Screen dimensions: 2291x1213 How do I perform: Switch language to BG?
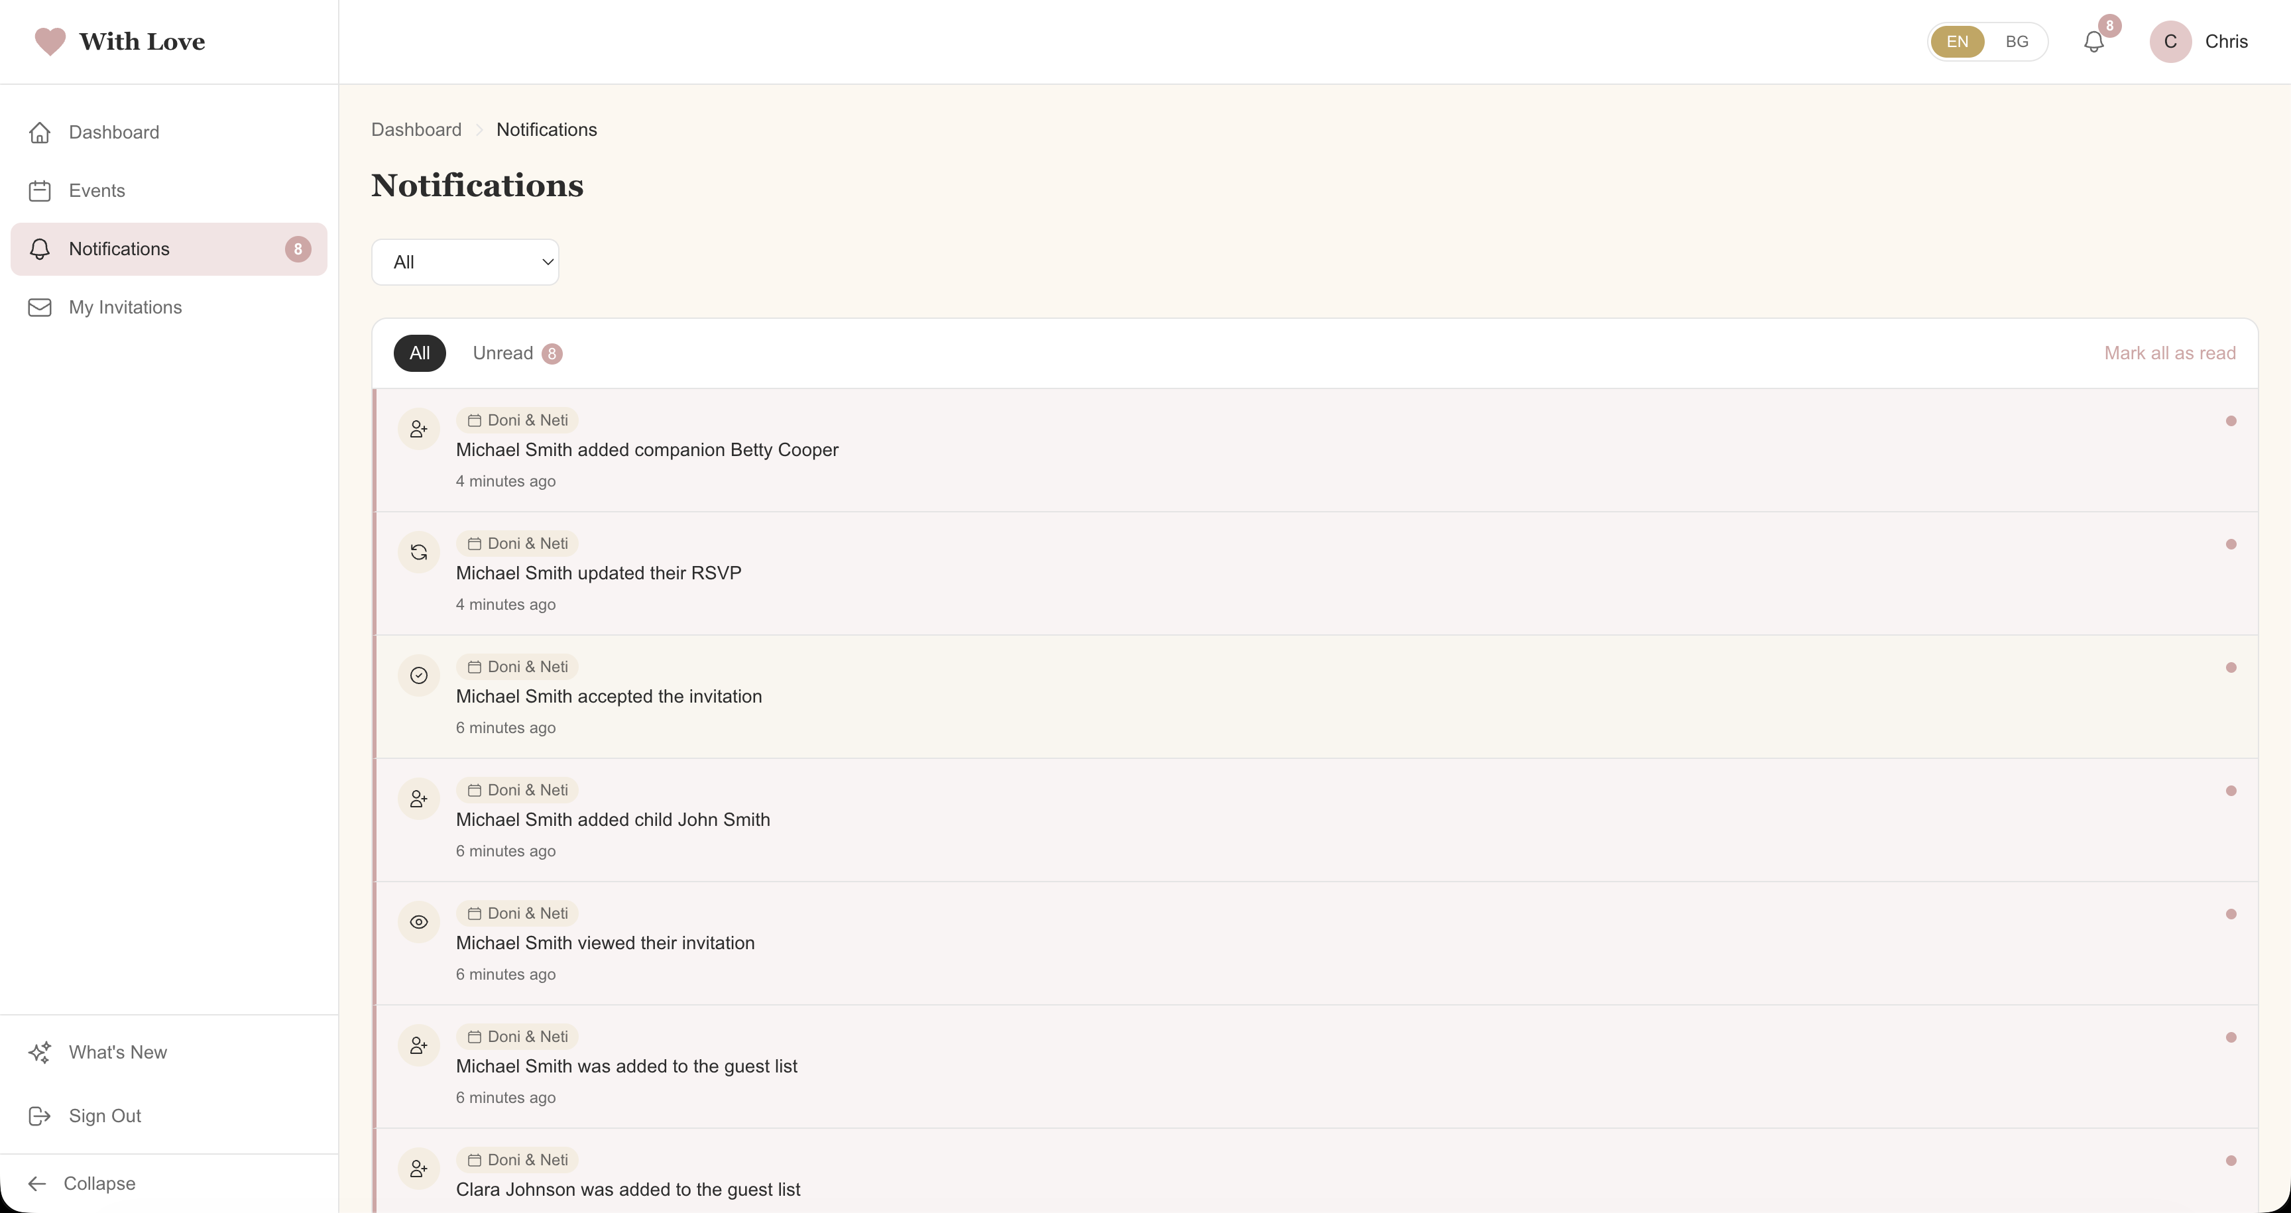click(x=2017, y=41)
